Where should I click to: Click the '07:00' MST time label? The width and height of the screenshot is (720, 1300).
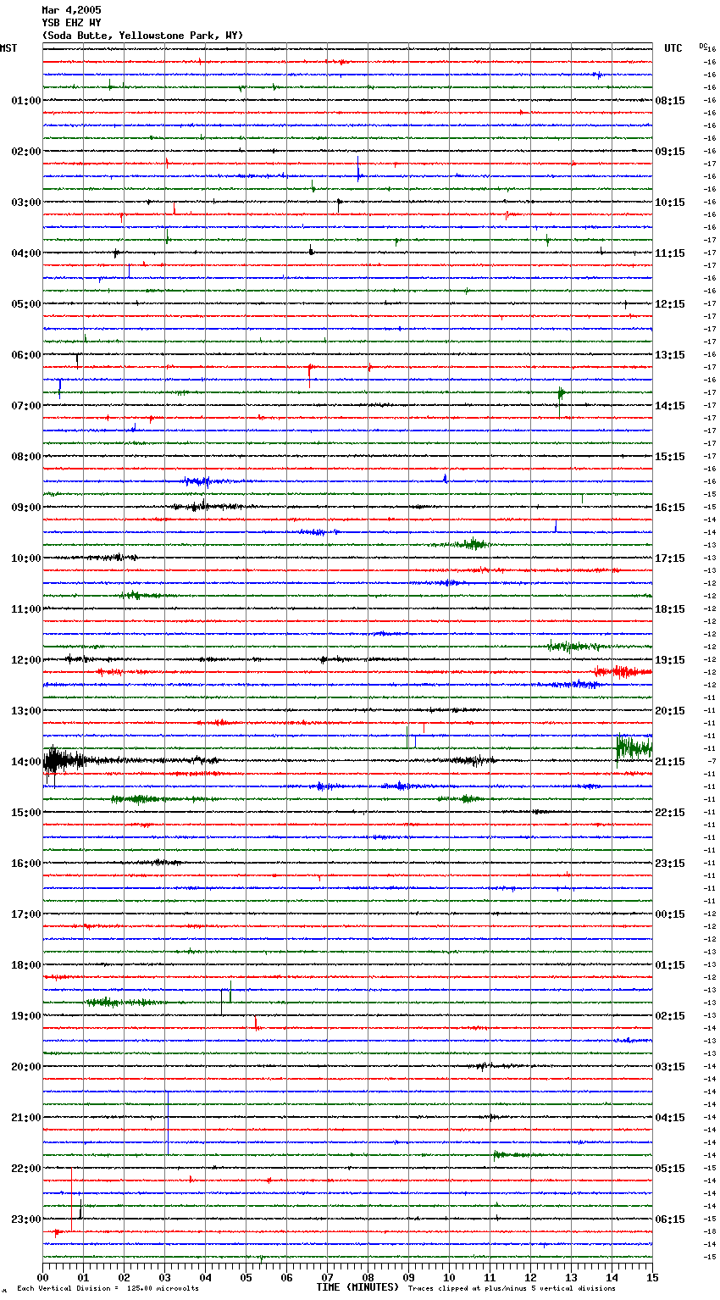[x=26, y=406]
